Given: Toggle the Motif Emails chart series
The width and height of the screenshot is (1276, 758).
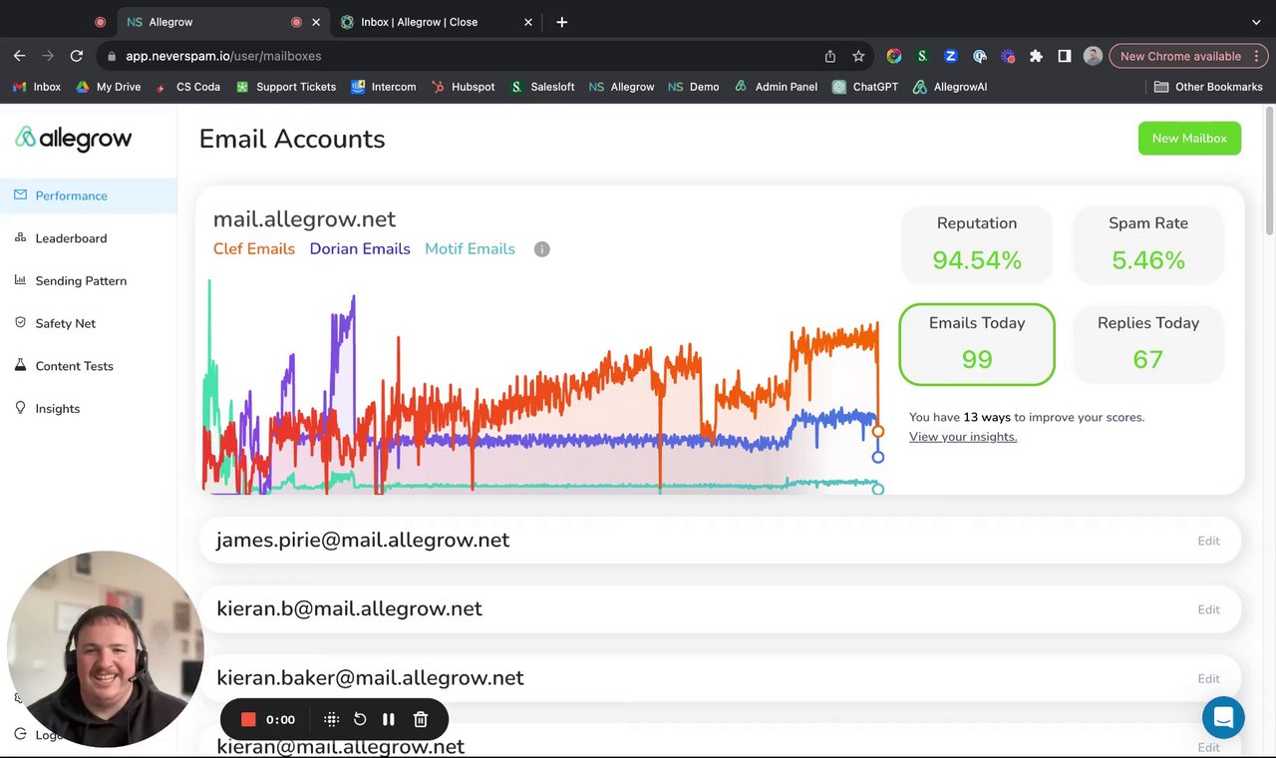Looking at the screenshot, I should [x=470, y=249].
